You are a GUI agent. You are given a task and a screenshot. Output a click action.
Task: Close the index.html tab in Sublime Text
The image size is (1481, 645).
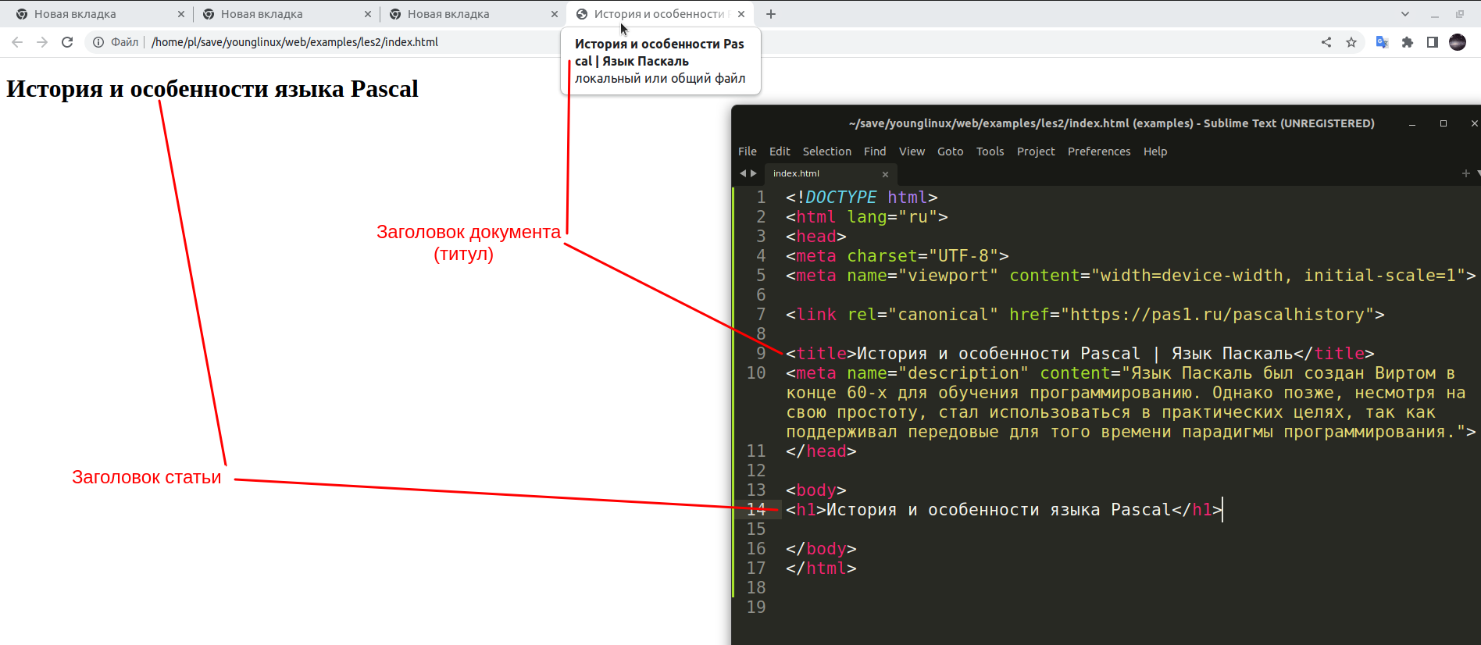tap(885, 174)
